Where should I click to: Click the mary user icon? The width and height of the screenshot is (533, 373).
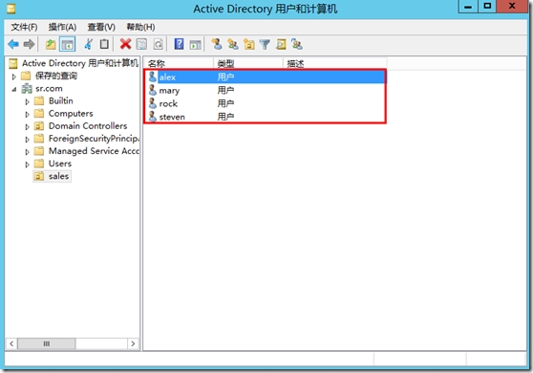(153, 90)
